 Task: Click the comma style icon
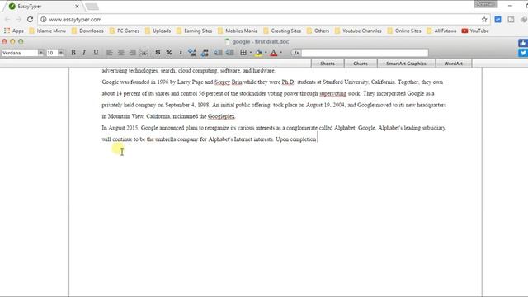[181, 53]
